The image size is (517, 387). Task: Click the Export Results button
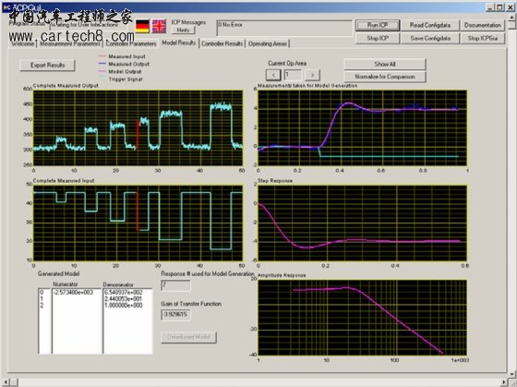pyautogui.click(x=47, y=65)
